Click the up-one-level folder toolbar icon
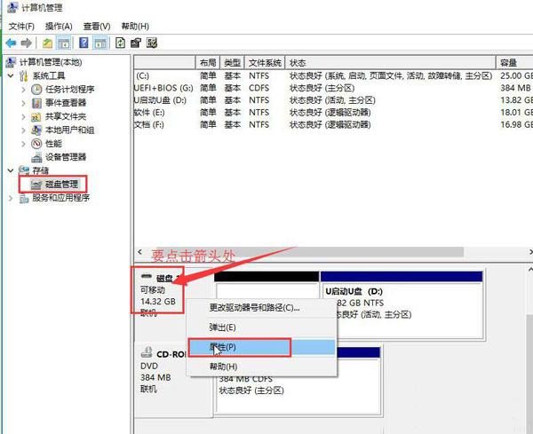533x434 pixels. pos(47,42)
